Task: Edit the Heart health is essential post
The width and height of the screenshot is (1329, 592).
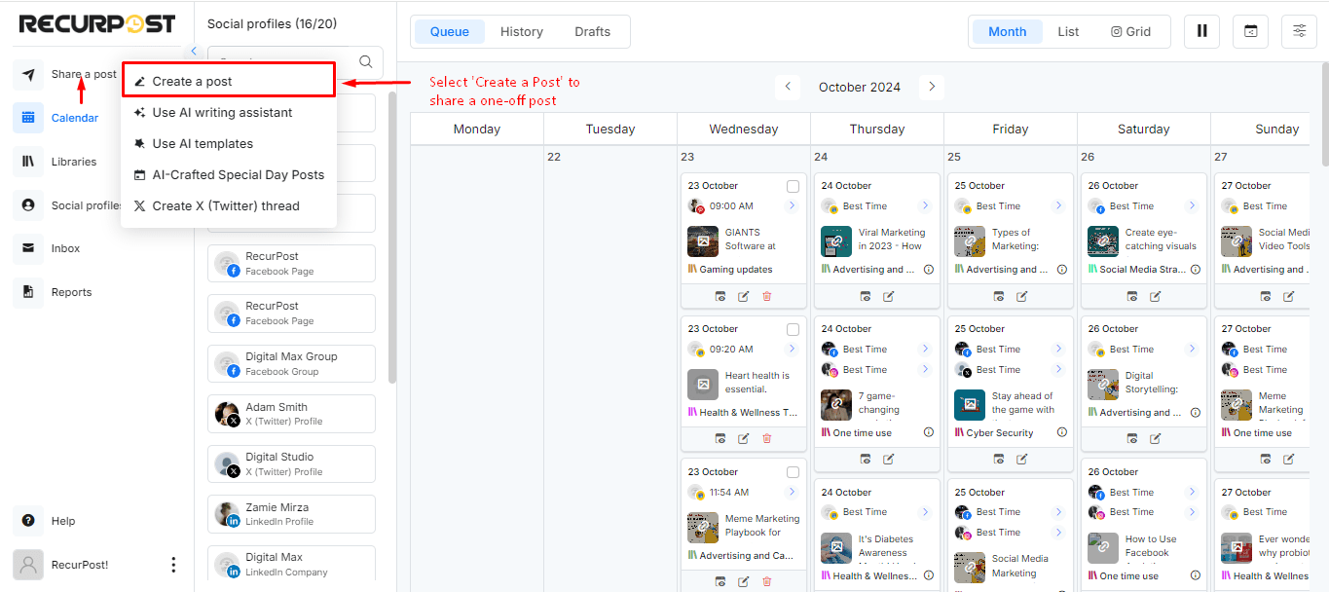Action: point(744,439)
